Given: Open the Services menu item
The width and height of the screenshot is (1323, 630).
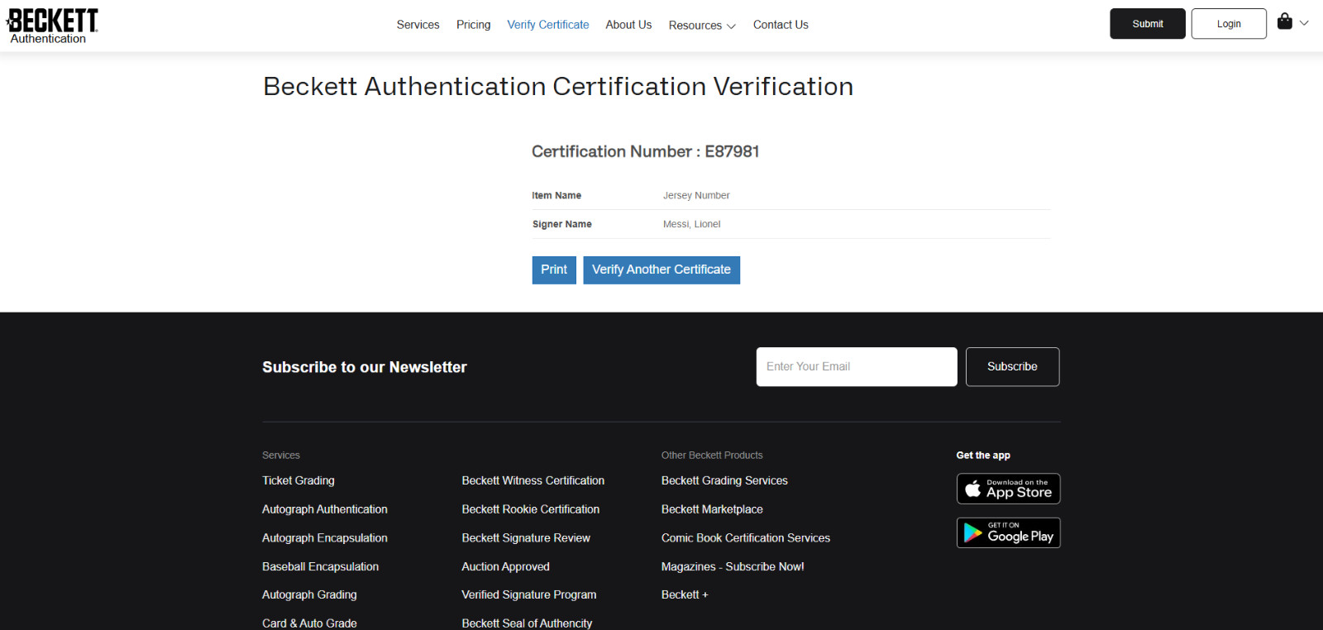Looking at the screenshot, I should (418, 25).
